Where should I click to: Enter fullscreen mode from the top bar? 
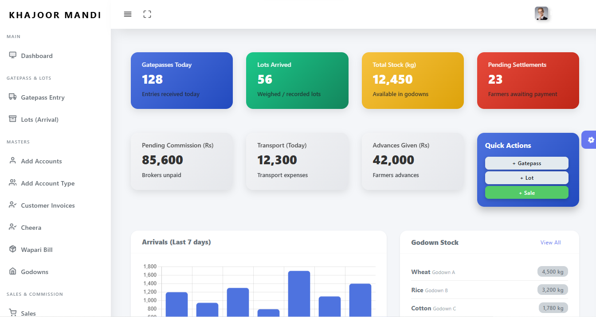[x=147, y=14]
